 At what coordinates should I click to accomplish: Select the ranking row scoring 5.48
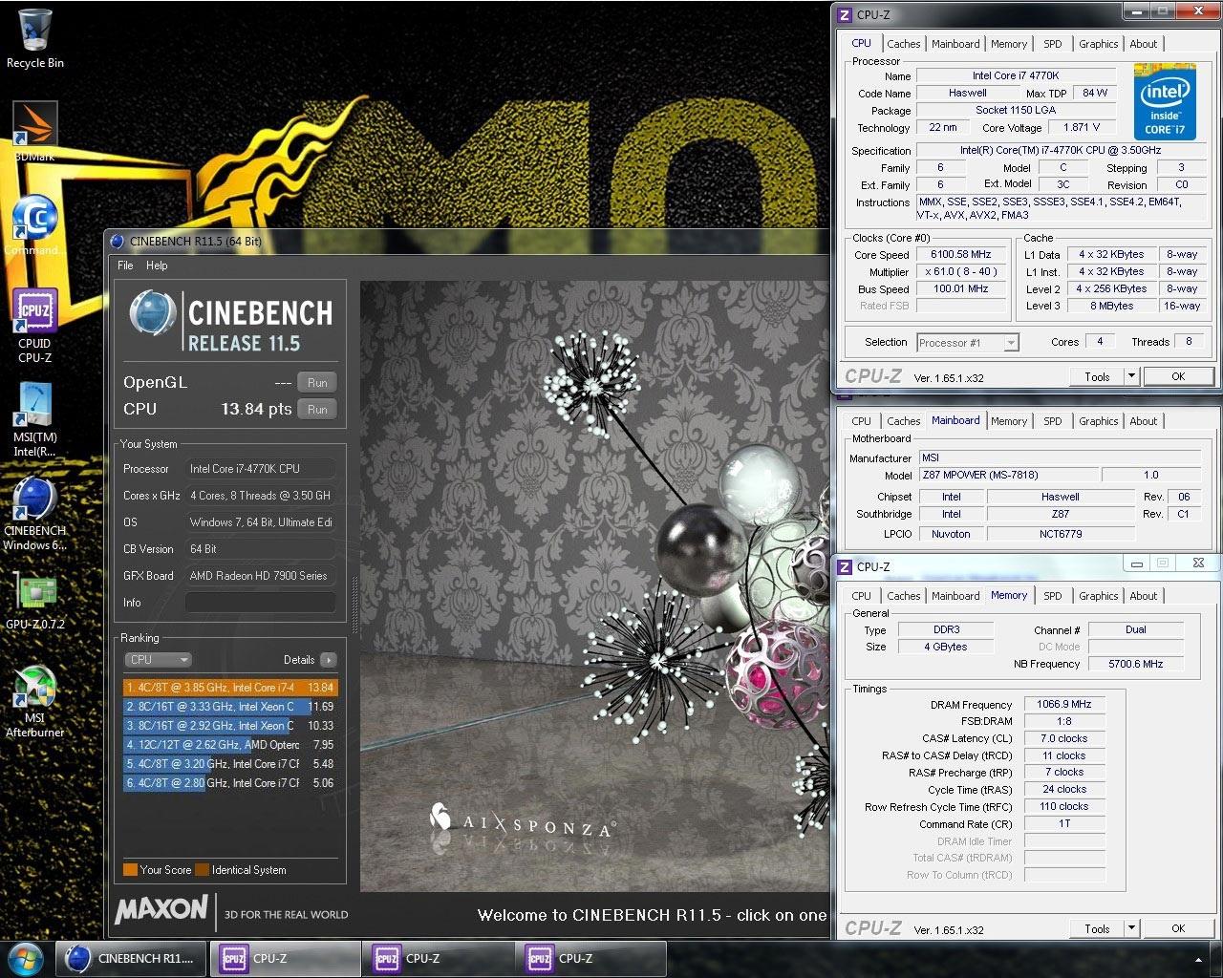[229, 764]
